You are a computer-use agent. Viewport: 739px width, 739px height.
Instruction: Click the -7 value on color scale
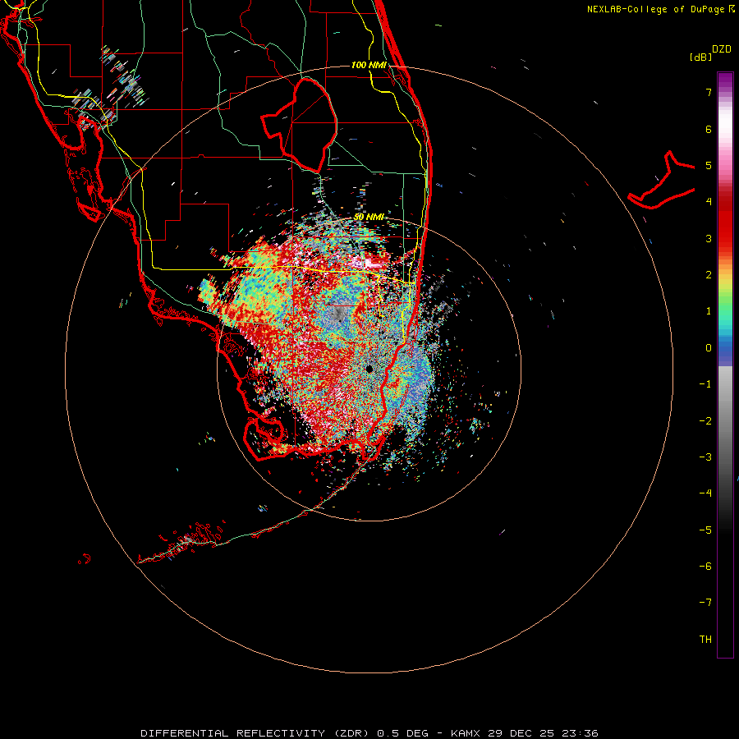(705, 603)
